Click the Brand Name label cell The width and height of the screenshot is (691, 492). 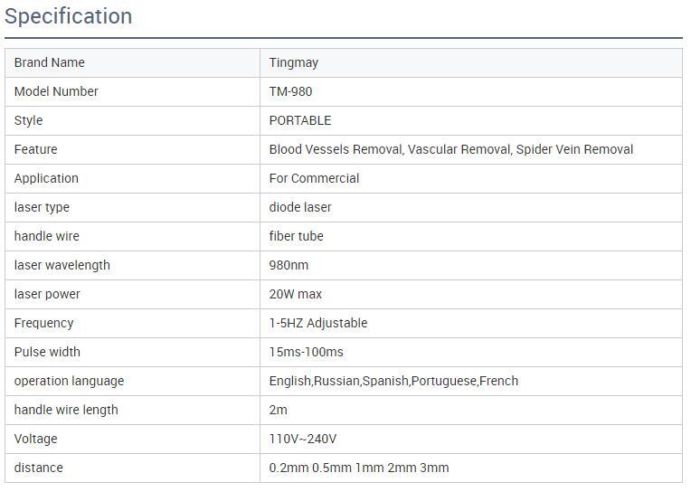50,62
